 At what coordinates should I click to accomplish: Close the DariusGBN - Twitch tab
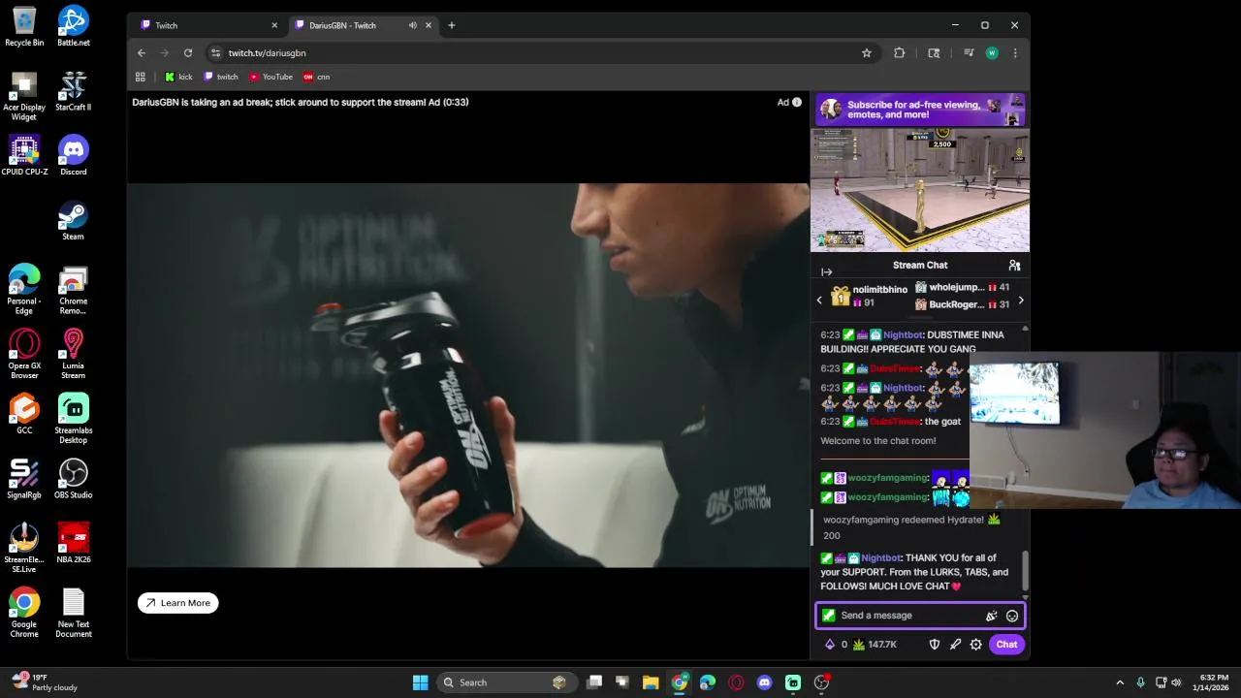click(x=428, y=25)
